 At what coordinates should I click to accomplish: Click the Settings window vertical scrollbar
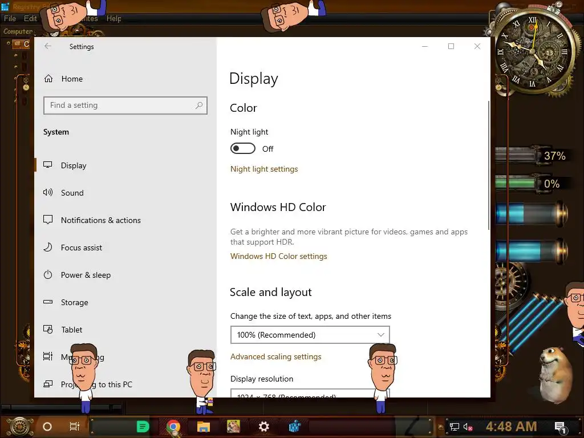point(488,165)
